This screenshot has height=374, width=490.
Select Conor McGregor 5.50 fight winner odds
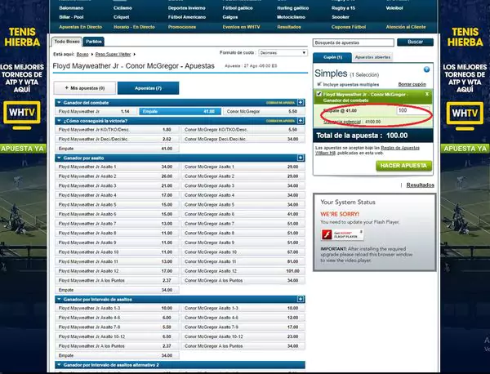point(264,112)
